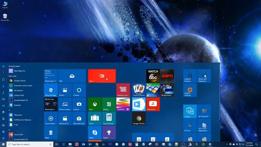Open the HP Toolbox tile
261x147 pixels.
(x=204, y=111)
